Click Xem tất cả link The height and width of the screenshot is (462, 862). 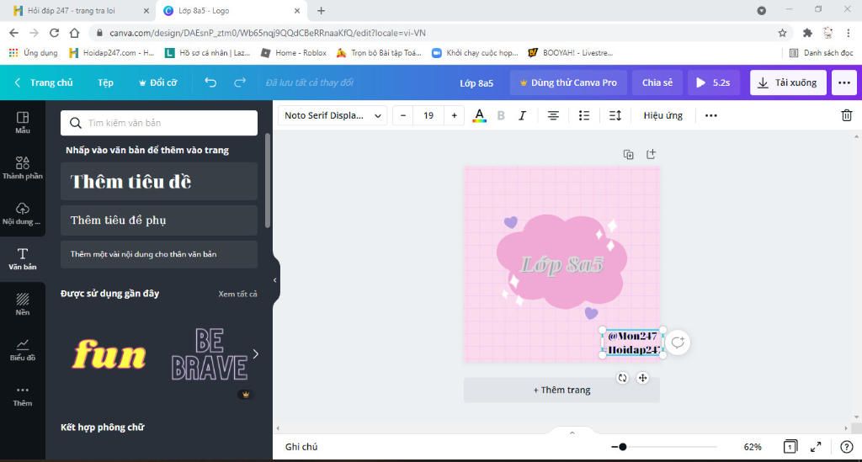[237, 294]
